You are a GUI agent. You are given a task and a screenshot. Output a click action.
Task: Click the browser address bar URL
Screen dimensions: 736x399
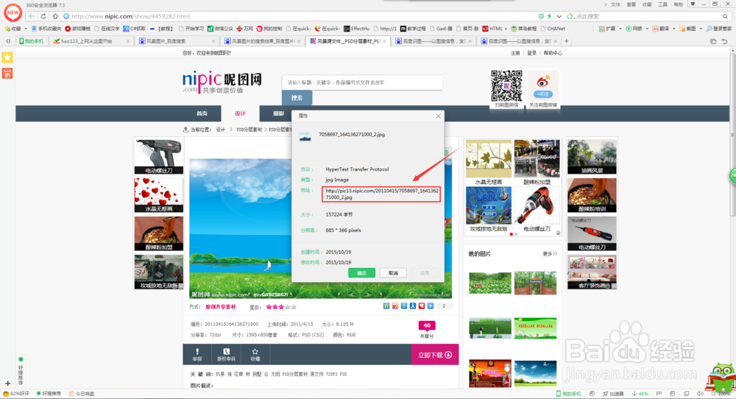(130, 16)
